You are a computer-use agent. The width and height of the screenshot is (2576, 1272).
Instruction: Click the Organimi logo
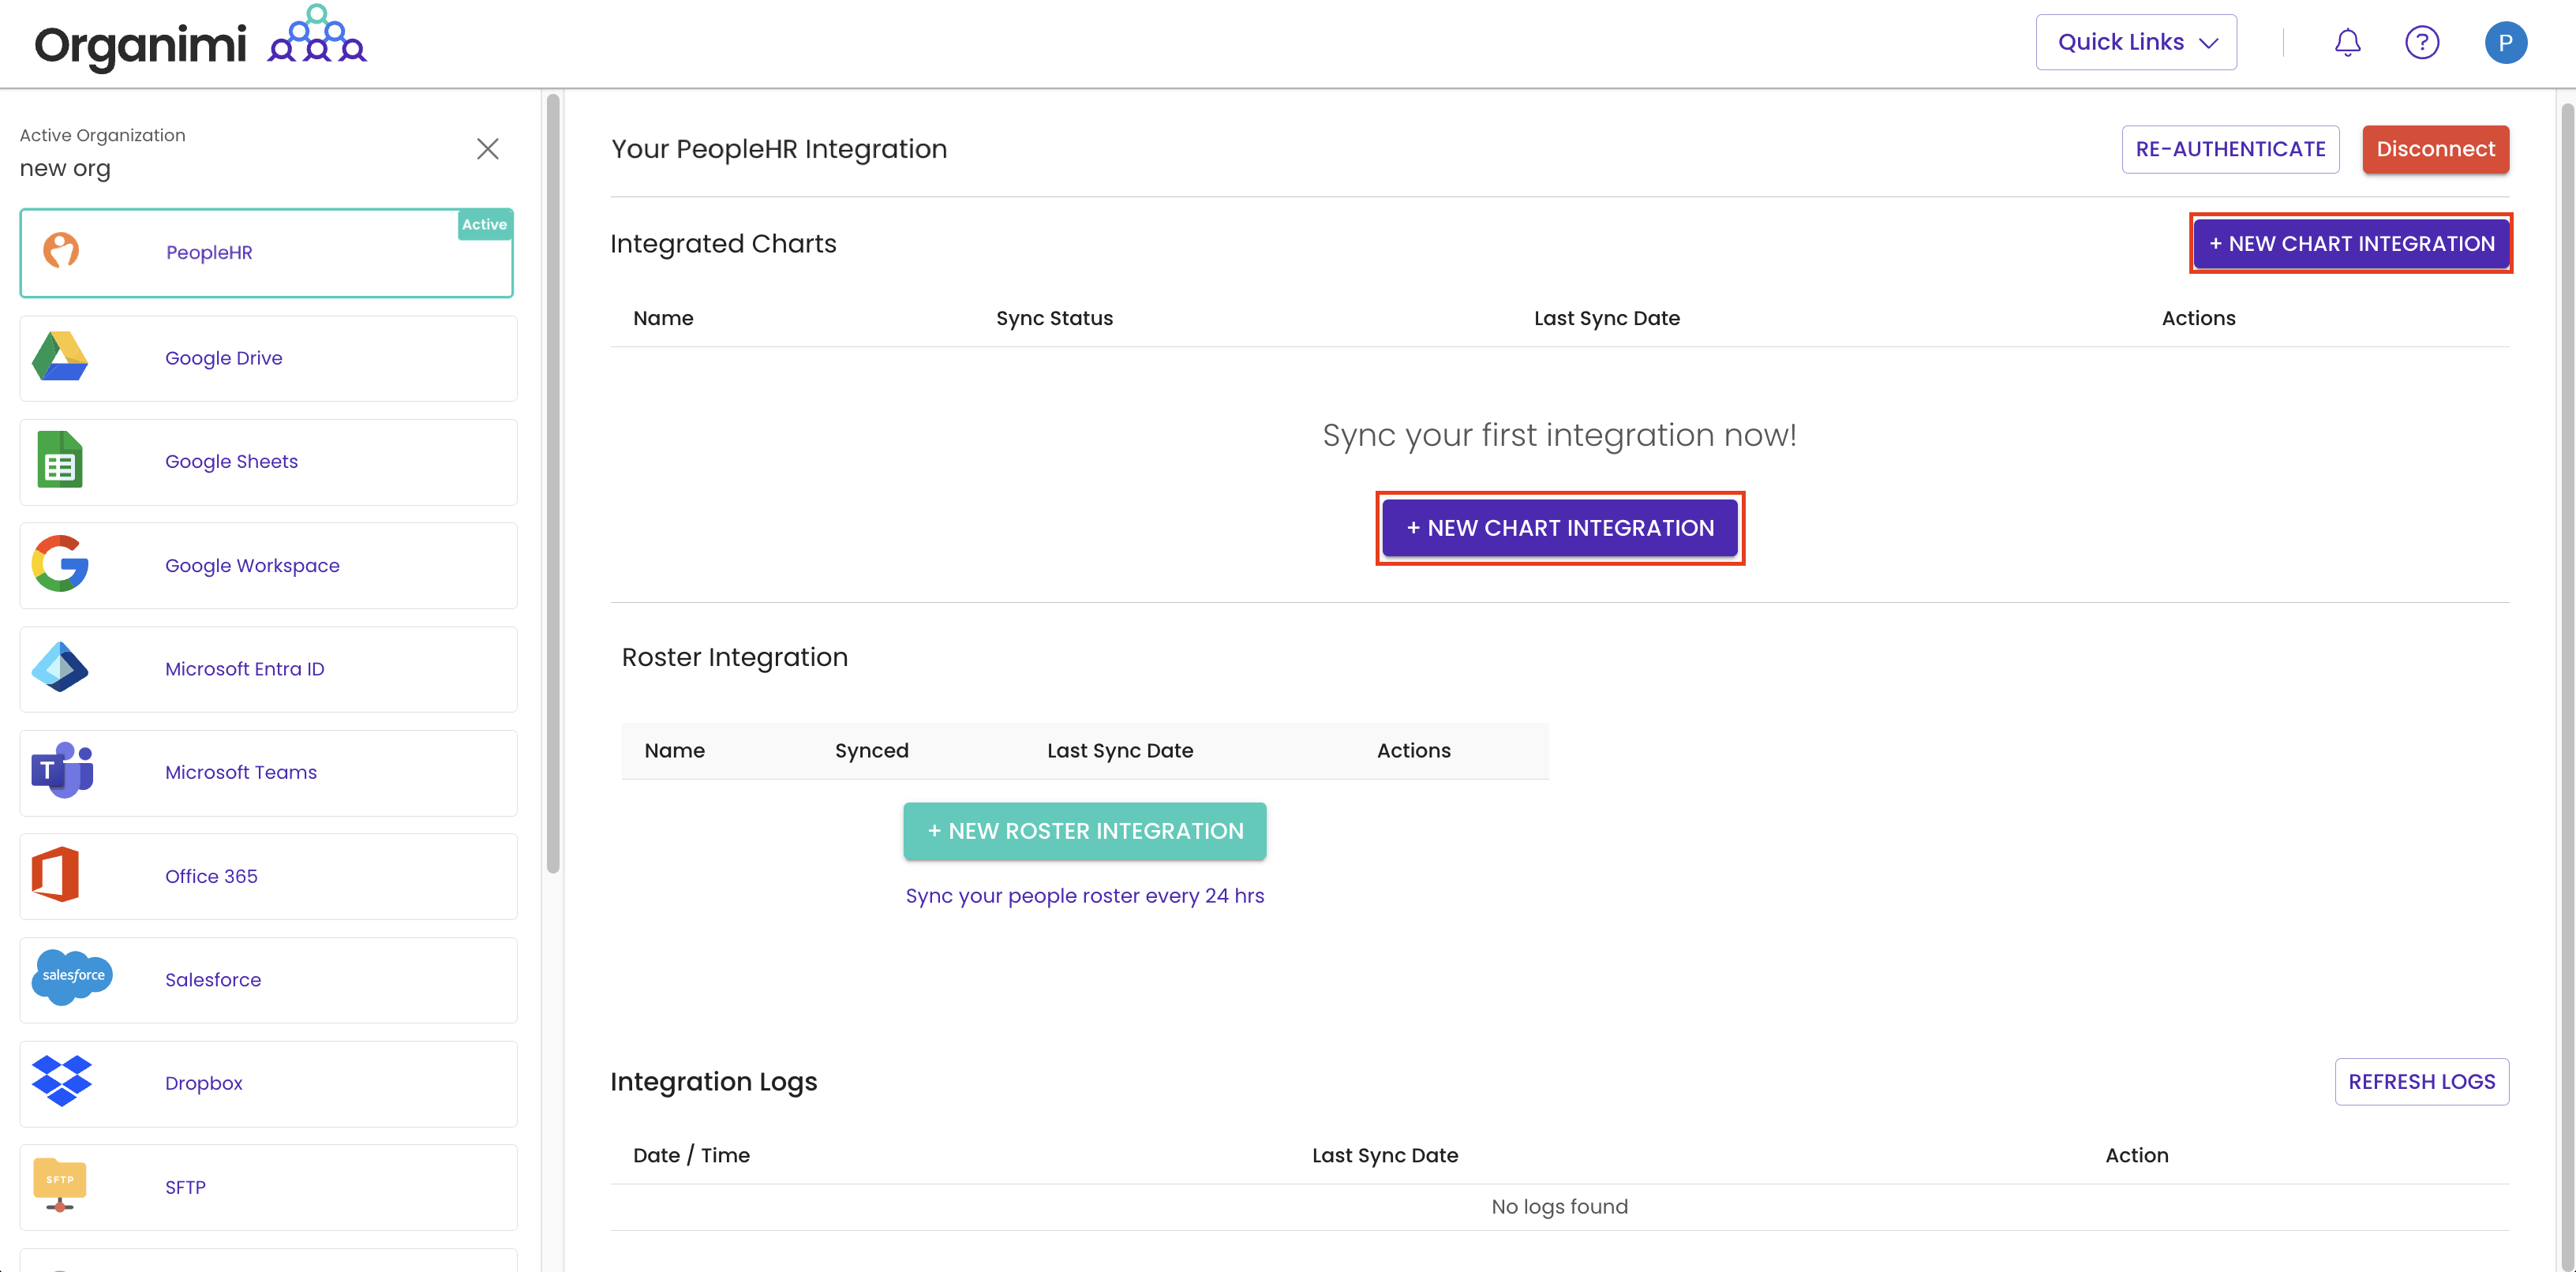(x=200, y=40)
